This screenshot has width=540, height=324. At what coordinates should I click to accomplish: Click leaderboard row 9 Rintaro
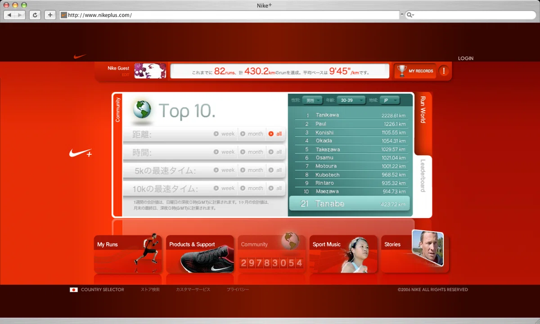(x=351, y=183)
